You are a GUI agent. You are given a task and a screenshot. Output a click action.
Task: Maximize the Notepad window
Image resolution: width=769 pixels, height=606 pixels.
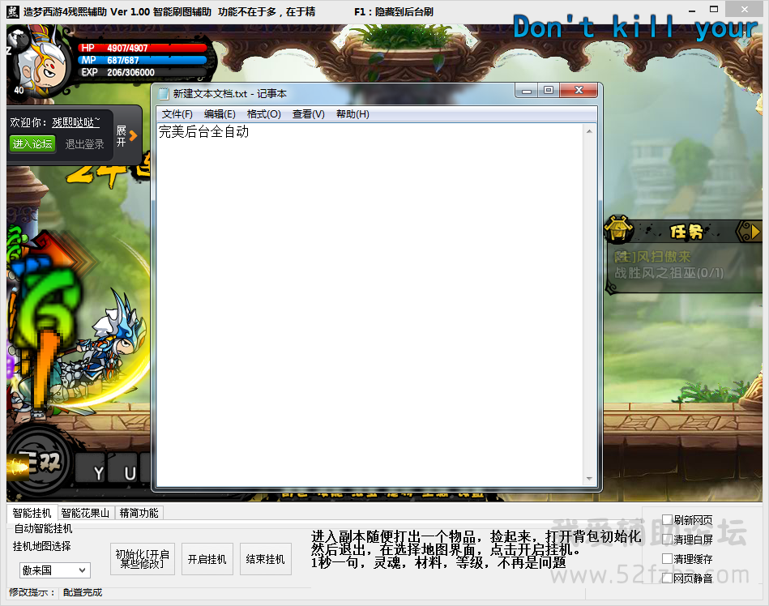pyautogui.click(x=549, y=91)
